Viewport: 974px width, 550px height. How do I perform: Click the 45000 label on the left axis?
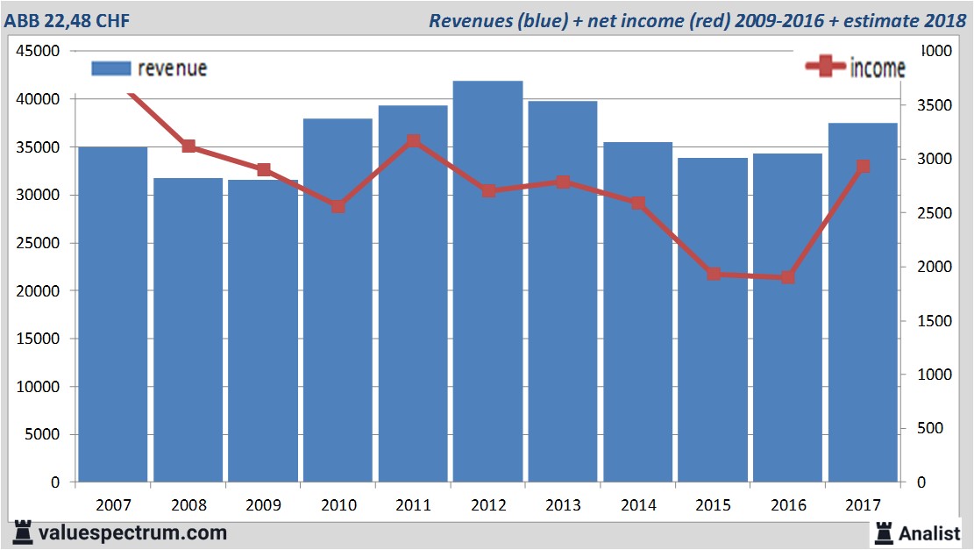pyautogui.click(x=38, y=51)
